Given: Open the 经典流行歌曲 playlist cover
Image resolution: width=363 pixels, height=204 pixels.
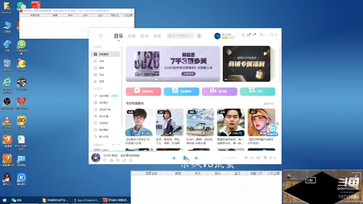Looking at the screenshot, I should coord(139,122).
